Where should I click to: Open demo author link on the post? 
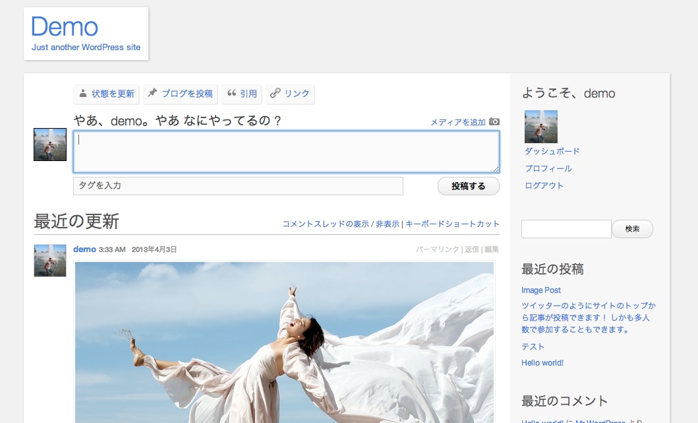click(84, 249)
